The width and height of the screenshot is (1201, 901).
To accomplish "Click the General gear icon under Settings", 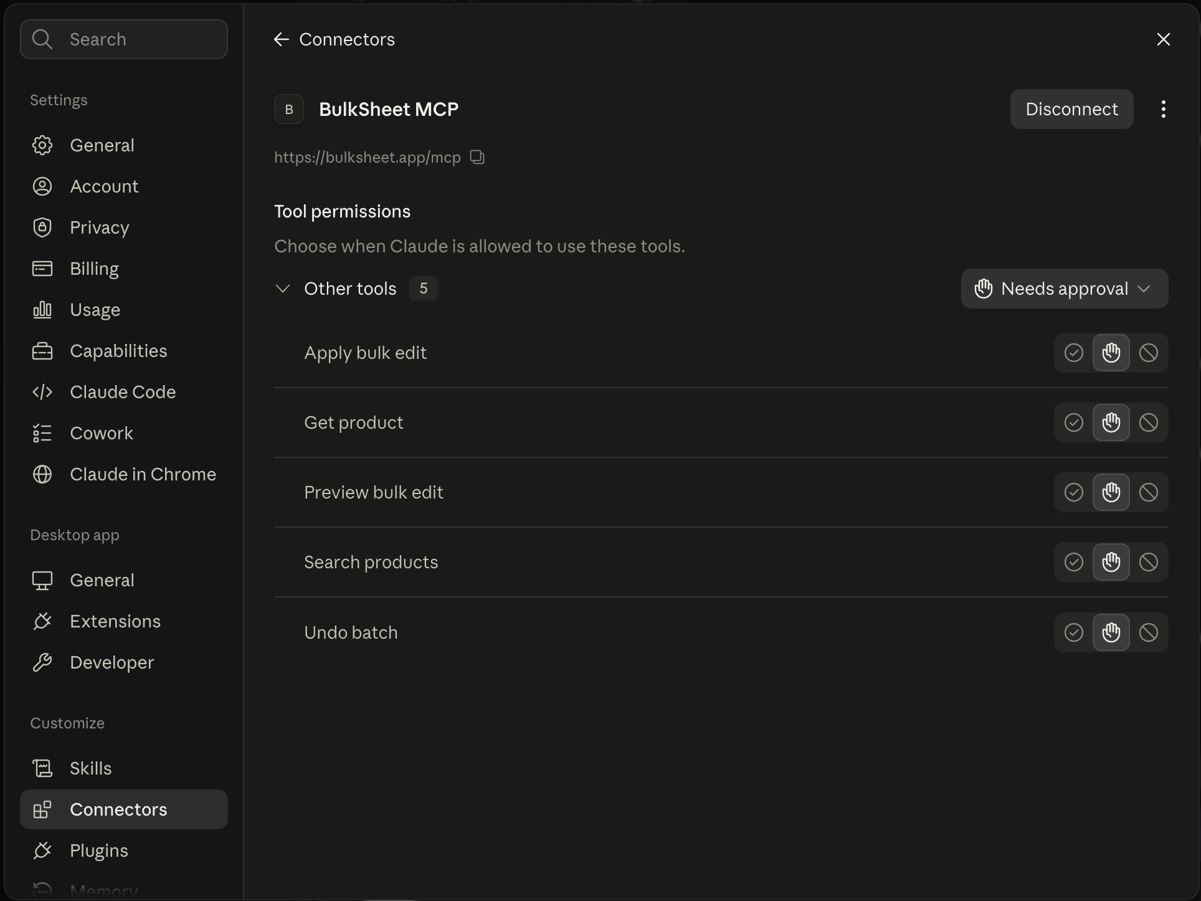I will coord(42,145).
